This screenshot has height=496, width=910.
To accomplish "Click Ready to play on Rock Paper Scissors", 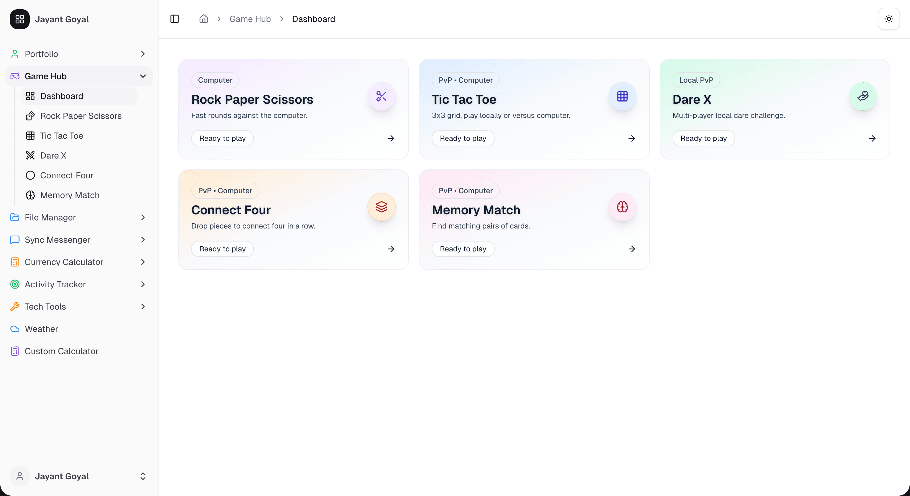I will point(223,138).
